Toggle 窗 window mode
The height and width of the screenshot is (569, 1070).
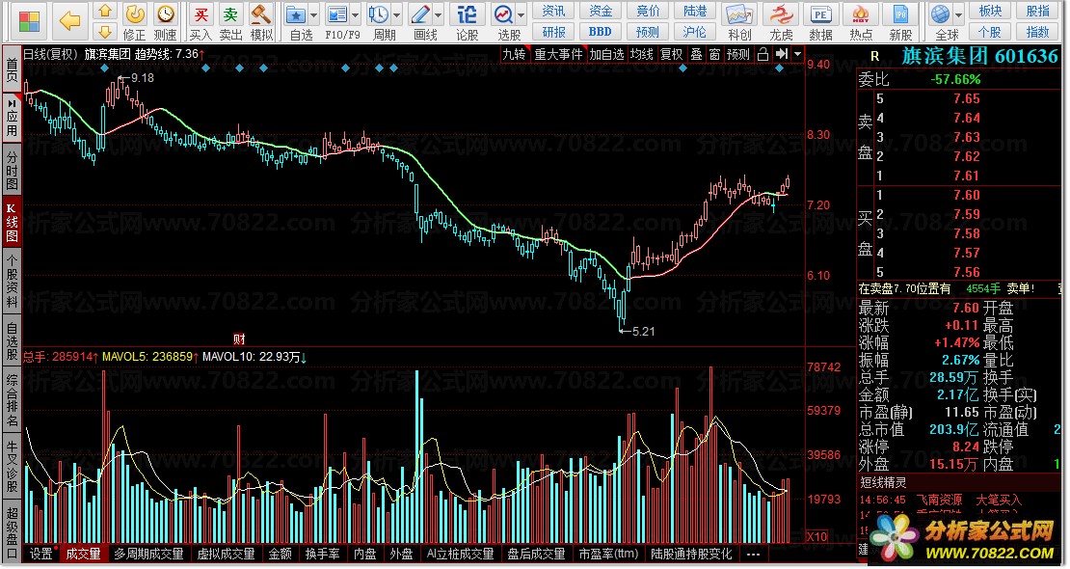[714, 54]
